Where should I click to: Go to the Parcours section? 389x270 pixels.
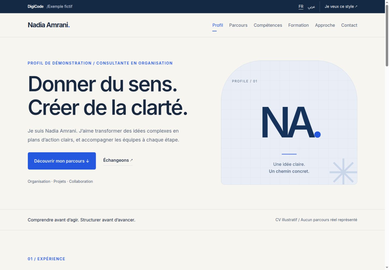tap(238, 25)
